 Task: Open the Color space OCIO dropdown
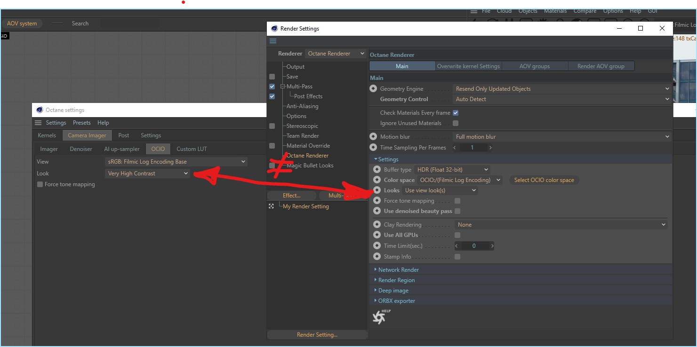[x=460, y=180]
